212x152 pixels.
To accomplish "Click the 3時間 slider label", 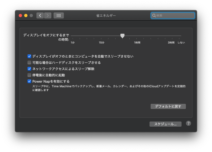I will coord(171,43).
